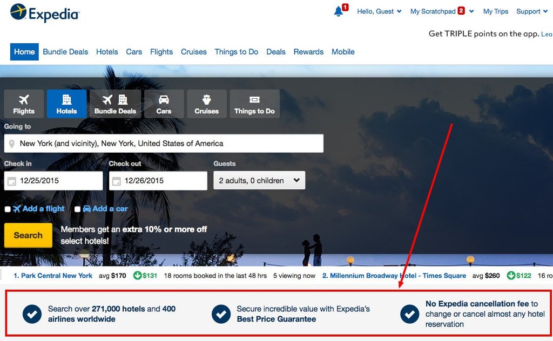The height and width of the screenshot is (341, 553).
Task: Click the yellow Search button
Action: point(28,235)
